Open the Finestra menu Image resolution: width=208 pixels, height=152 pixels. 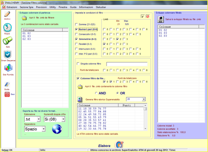click(63, 7)
